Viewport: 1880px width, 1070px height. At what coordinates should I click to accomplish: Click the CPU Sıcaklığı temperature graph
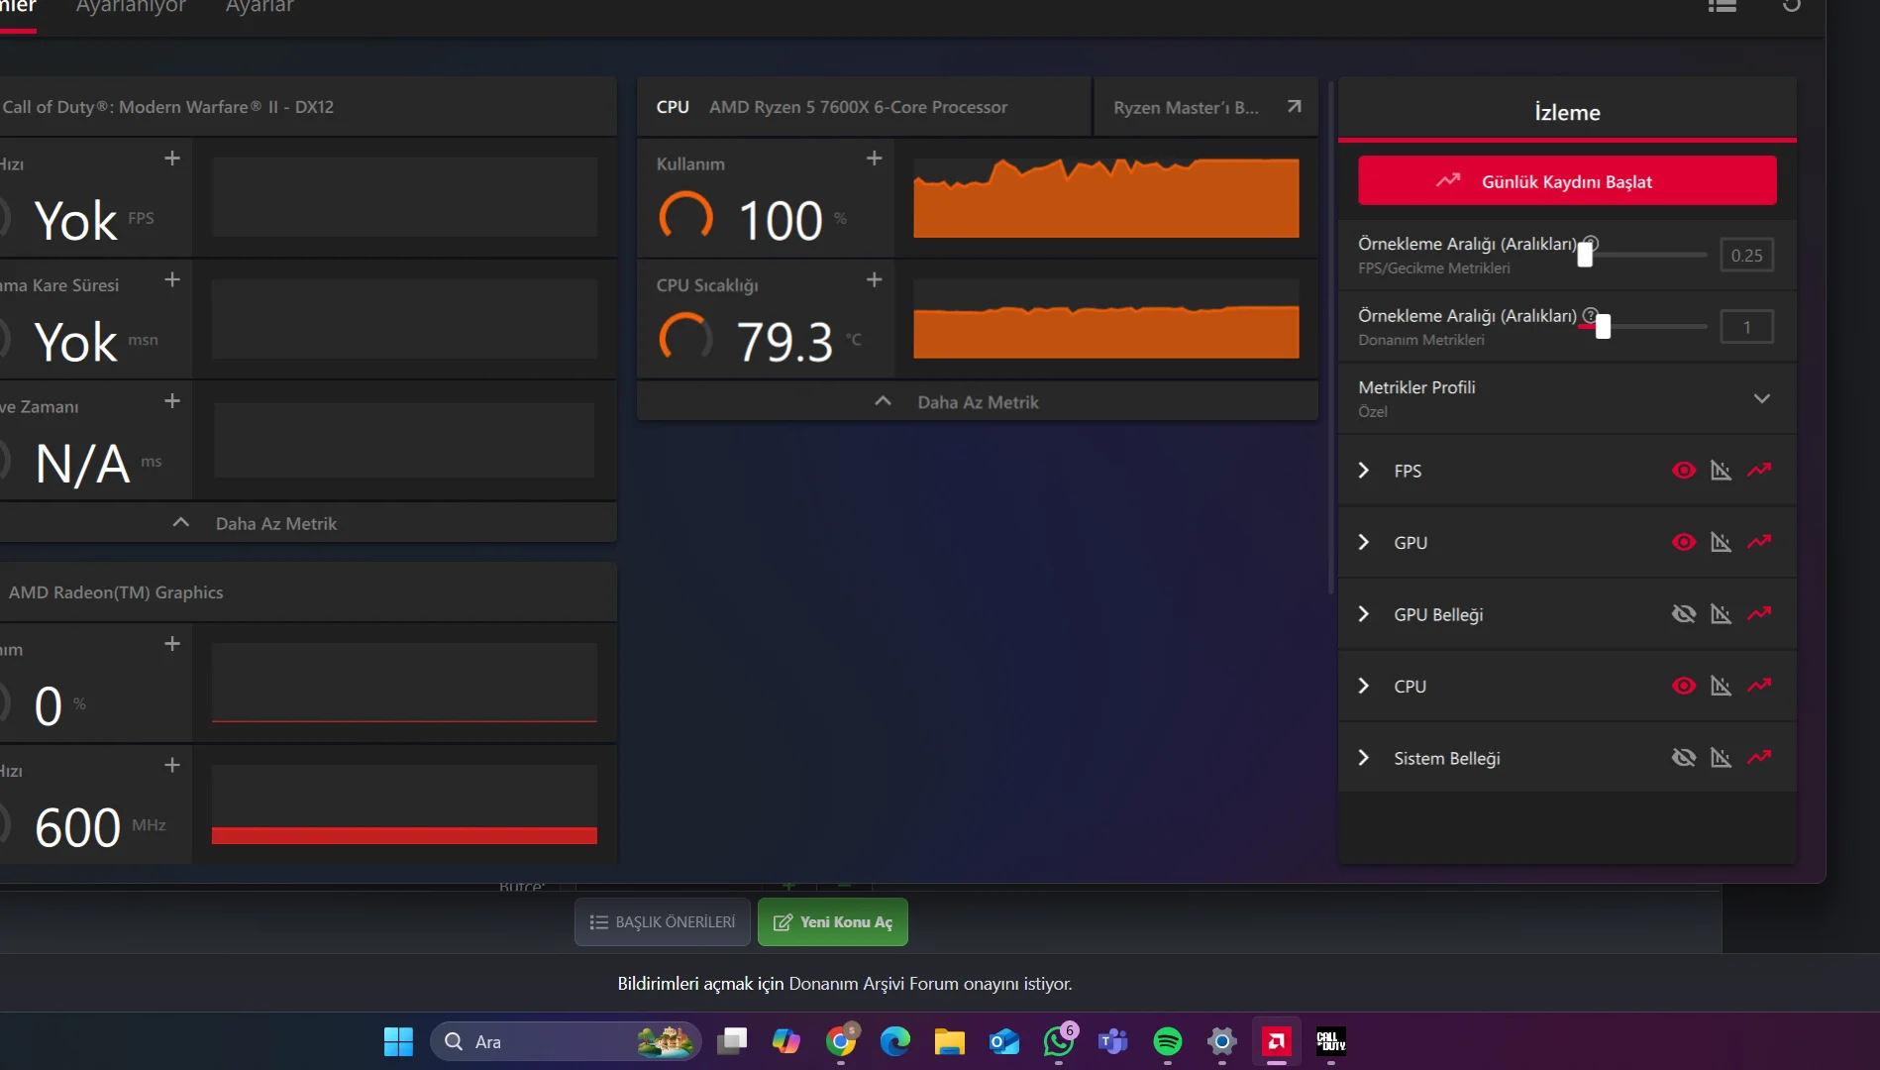1105,319
